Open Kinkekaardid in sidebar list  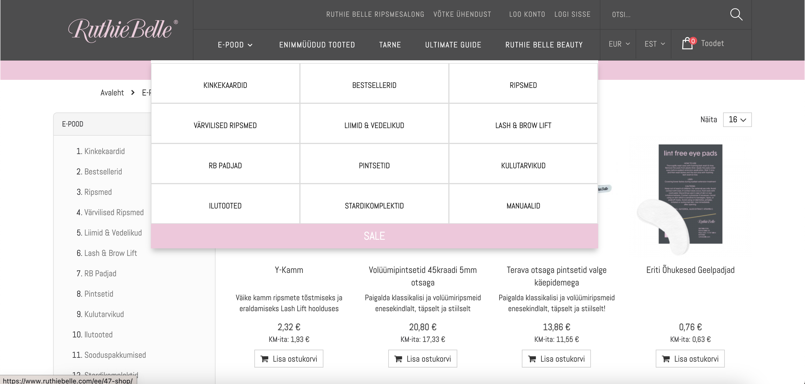104,151
